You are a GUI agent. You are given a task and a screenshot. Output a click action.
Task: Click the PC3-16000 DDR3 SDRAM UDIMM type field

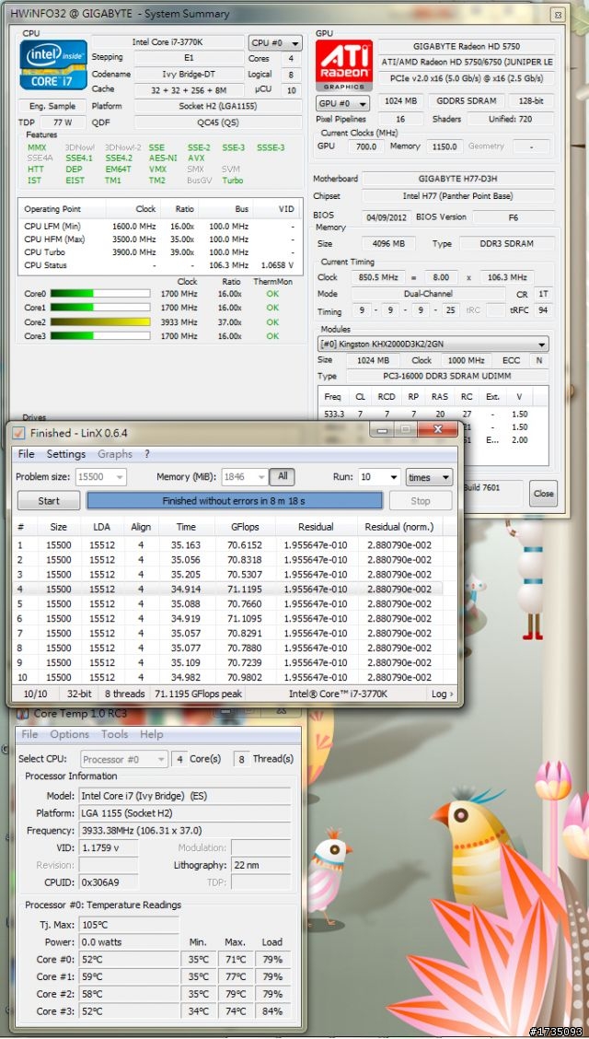447,376
